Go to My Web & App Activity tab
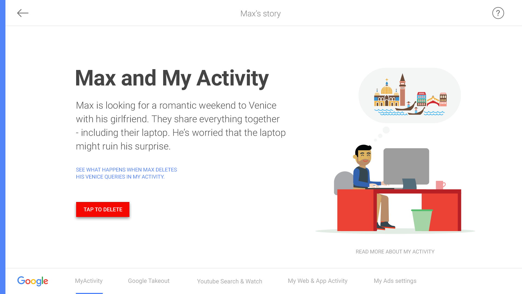Image resolution: width=522 pixels, height=294 pixels. [x=318, y=281]
